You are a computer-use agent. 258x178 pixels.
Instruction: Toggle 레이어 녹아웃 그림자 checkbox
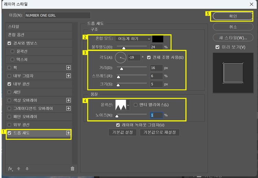pos(118,125)
